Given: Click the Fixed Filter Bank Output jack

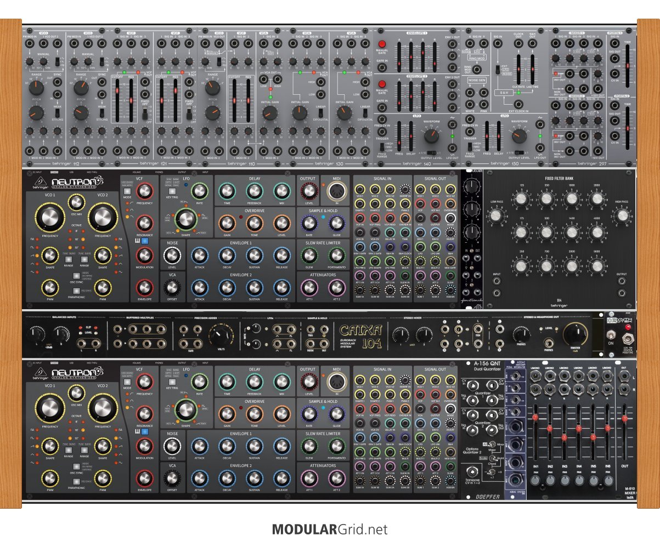Looking at the screenshot, I should click(622, 282).
